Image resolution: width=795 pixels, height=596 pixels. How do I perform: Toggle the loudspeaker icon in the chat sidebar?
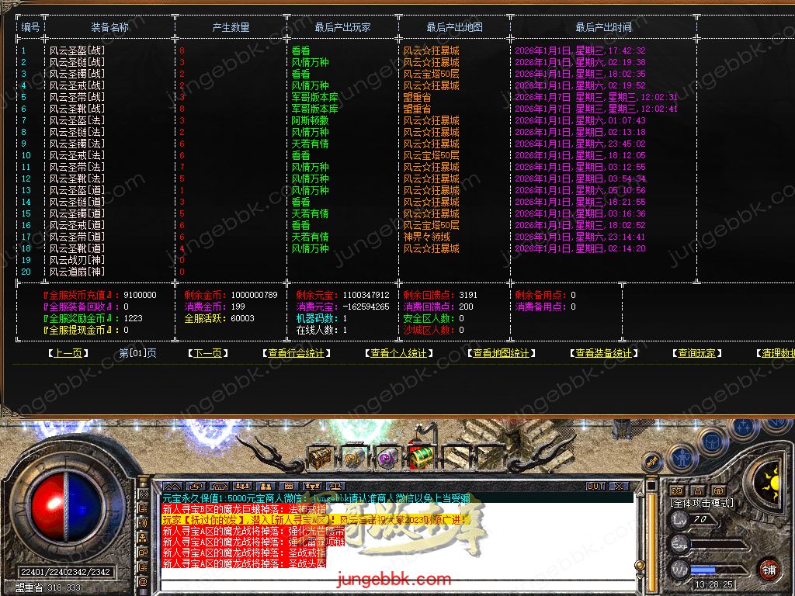click(x=142, y=522)
